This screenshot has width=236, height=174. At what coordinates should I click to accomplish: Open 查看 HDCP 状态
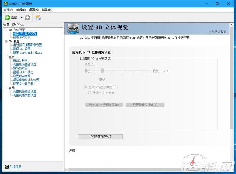(23, 72)
